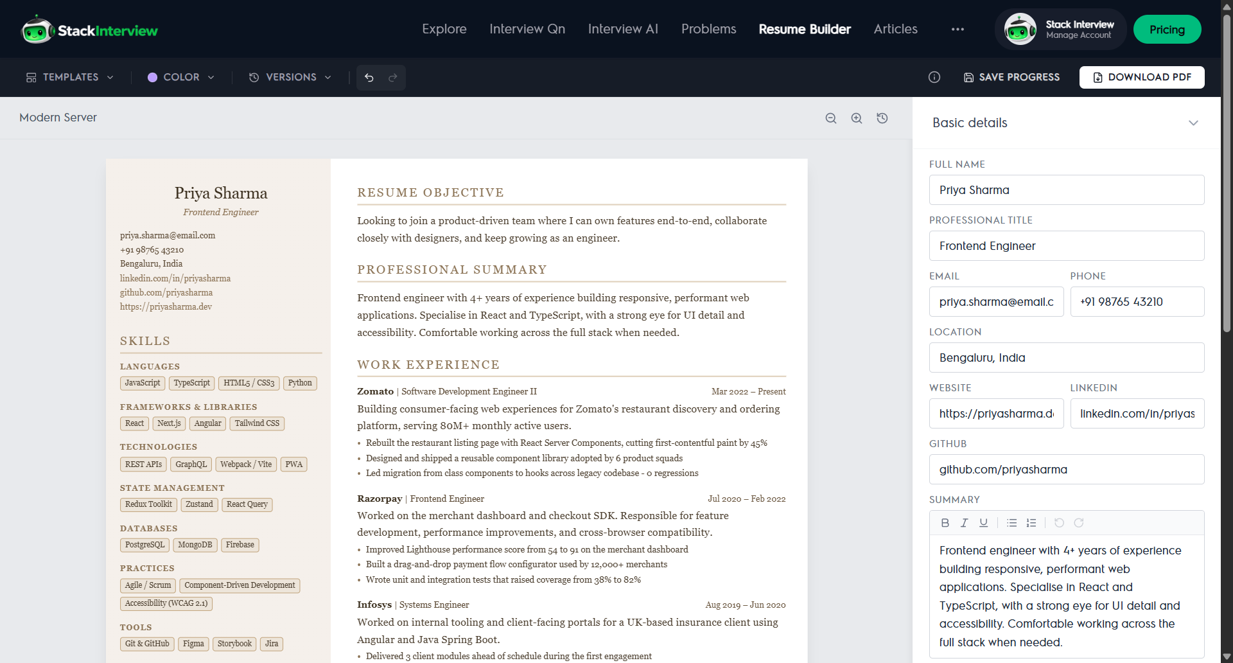Open the Templates dropdown
This screenshot has height=663, width=1233.
[x=70, y=77]
